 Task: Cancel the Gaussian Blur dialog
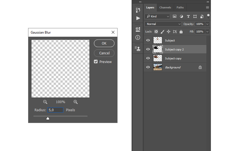(x=104, y=53)
